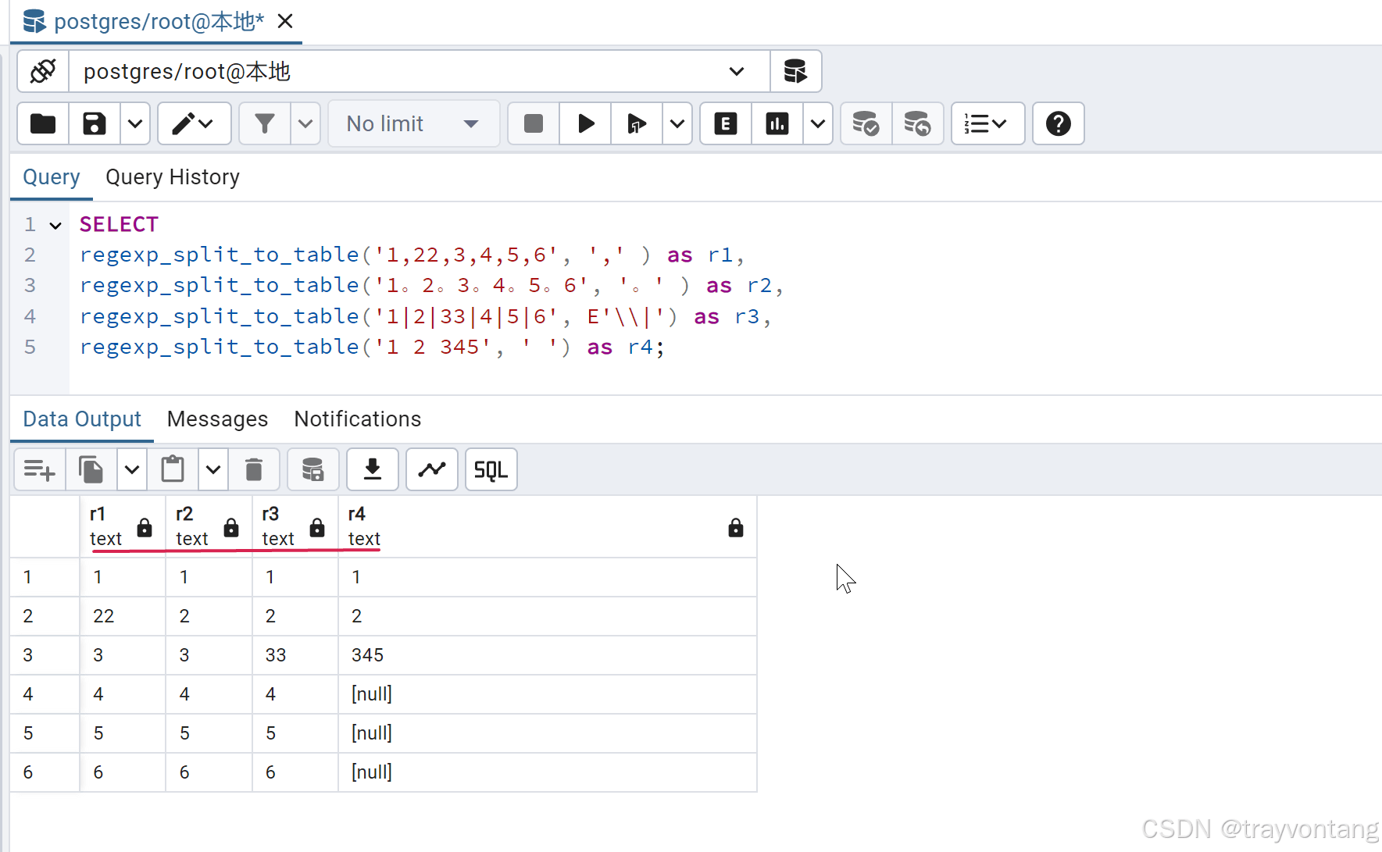
Task: Save data changes icon
Action: (313, 469)
